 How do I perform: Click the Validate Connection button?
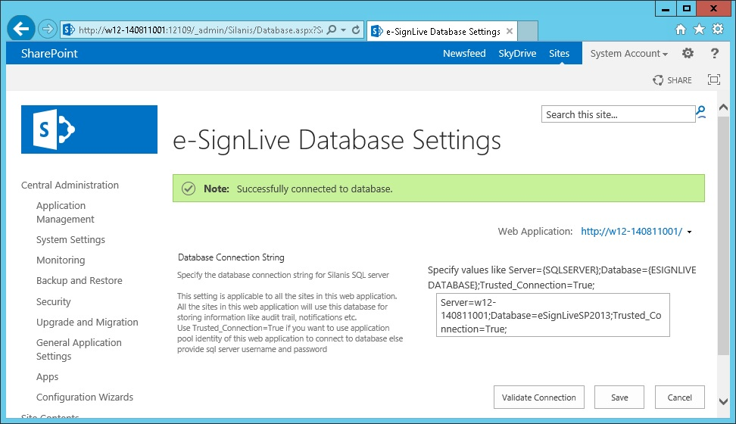(x=538, y=397)
